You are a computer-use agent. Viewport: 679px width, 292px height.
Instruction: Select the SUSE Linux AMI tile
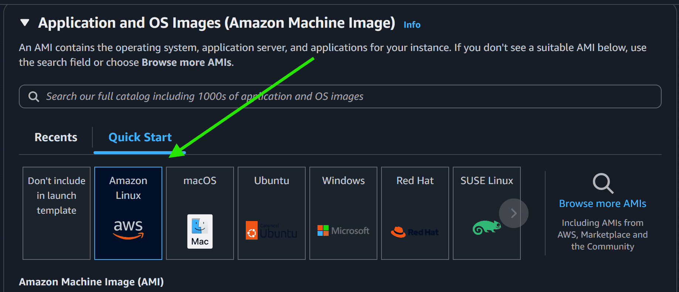tap(487, 213)
